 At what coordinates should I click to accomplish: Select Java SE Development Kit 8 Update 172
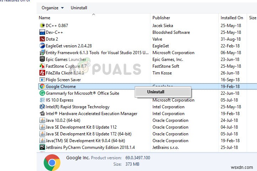pyautogui.click(x=89, y=134)
